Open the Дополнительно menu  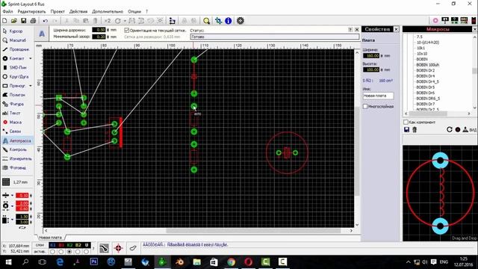[108, 11]
